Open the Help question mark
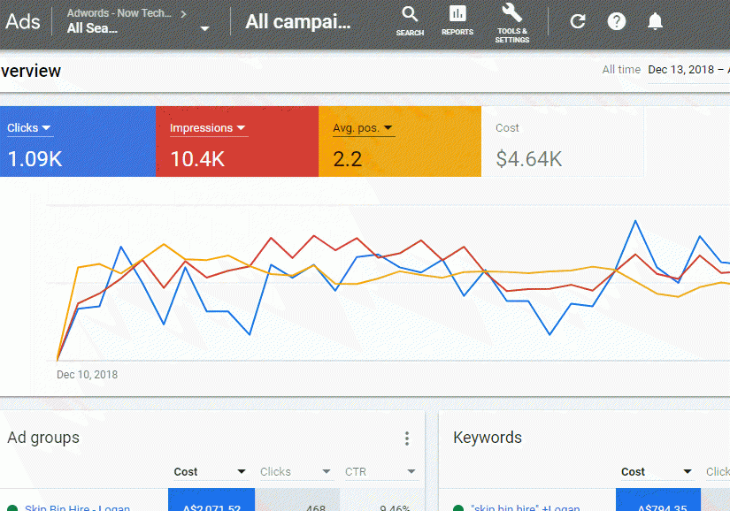Image resolution: width=730 pixels, height=511 pixels. point(617,21)
